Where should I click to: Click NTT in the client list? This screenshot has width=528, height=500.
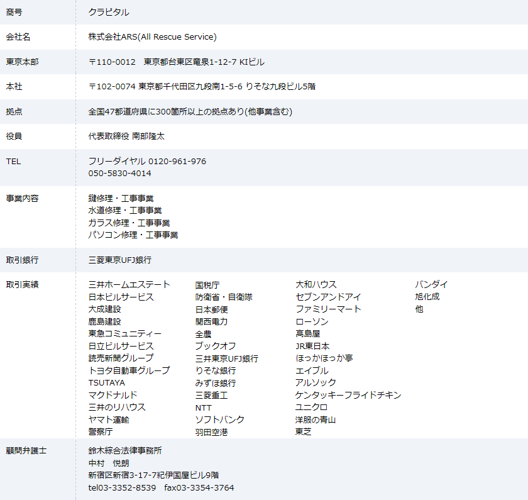[x=204, y=408]
